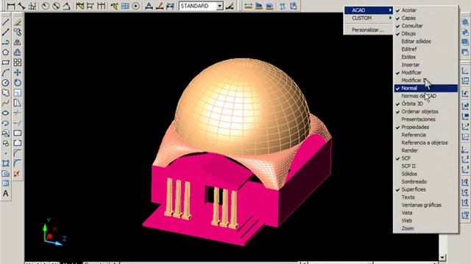Click the Explode tool
Image resolution: width=471 pixels, height=264 pixels.
tap(17, 173)
